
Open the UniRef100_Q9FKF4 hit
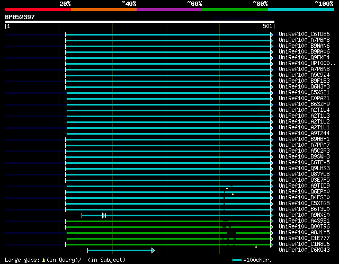pyautogui.click(x=304, y=57)
